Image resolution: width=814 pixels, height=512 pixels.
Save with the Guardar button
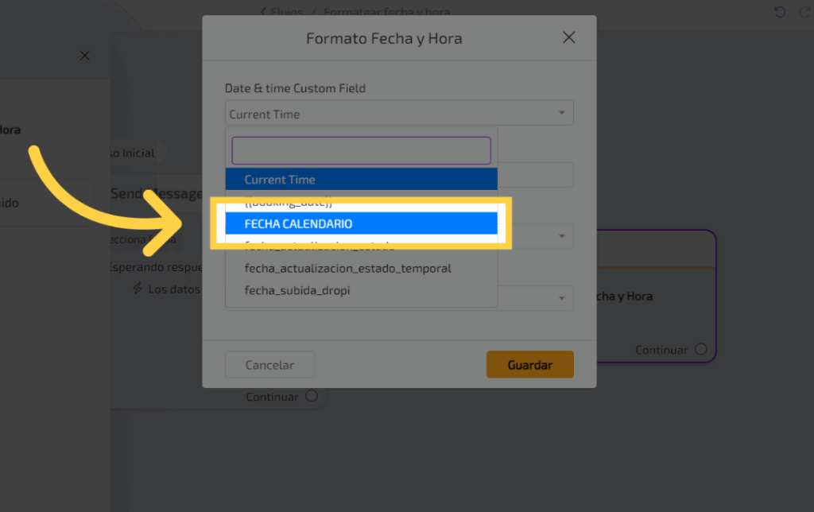coord(529,365)
